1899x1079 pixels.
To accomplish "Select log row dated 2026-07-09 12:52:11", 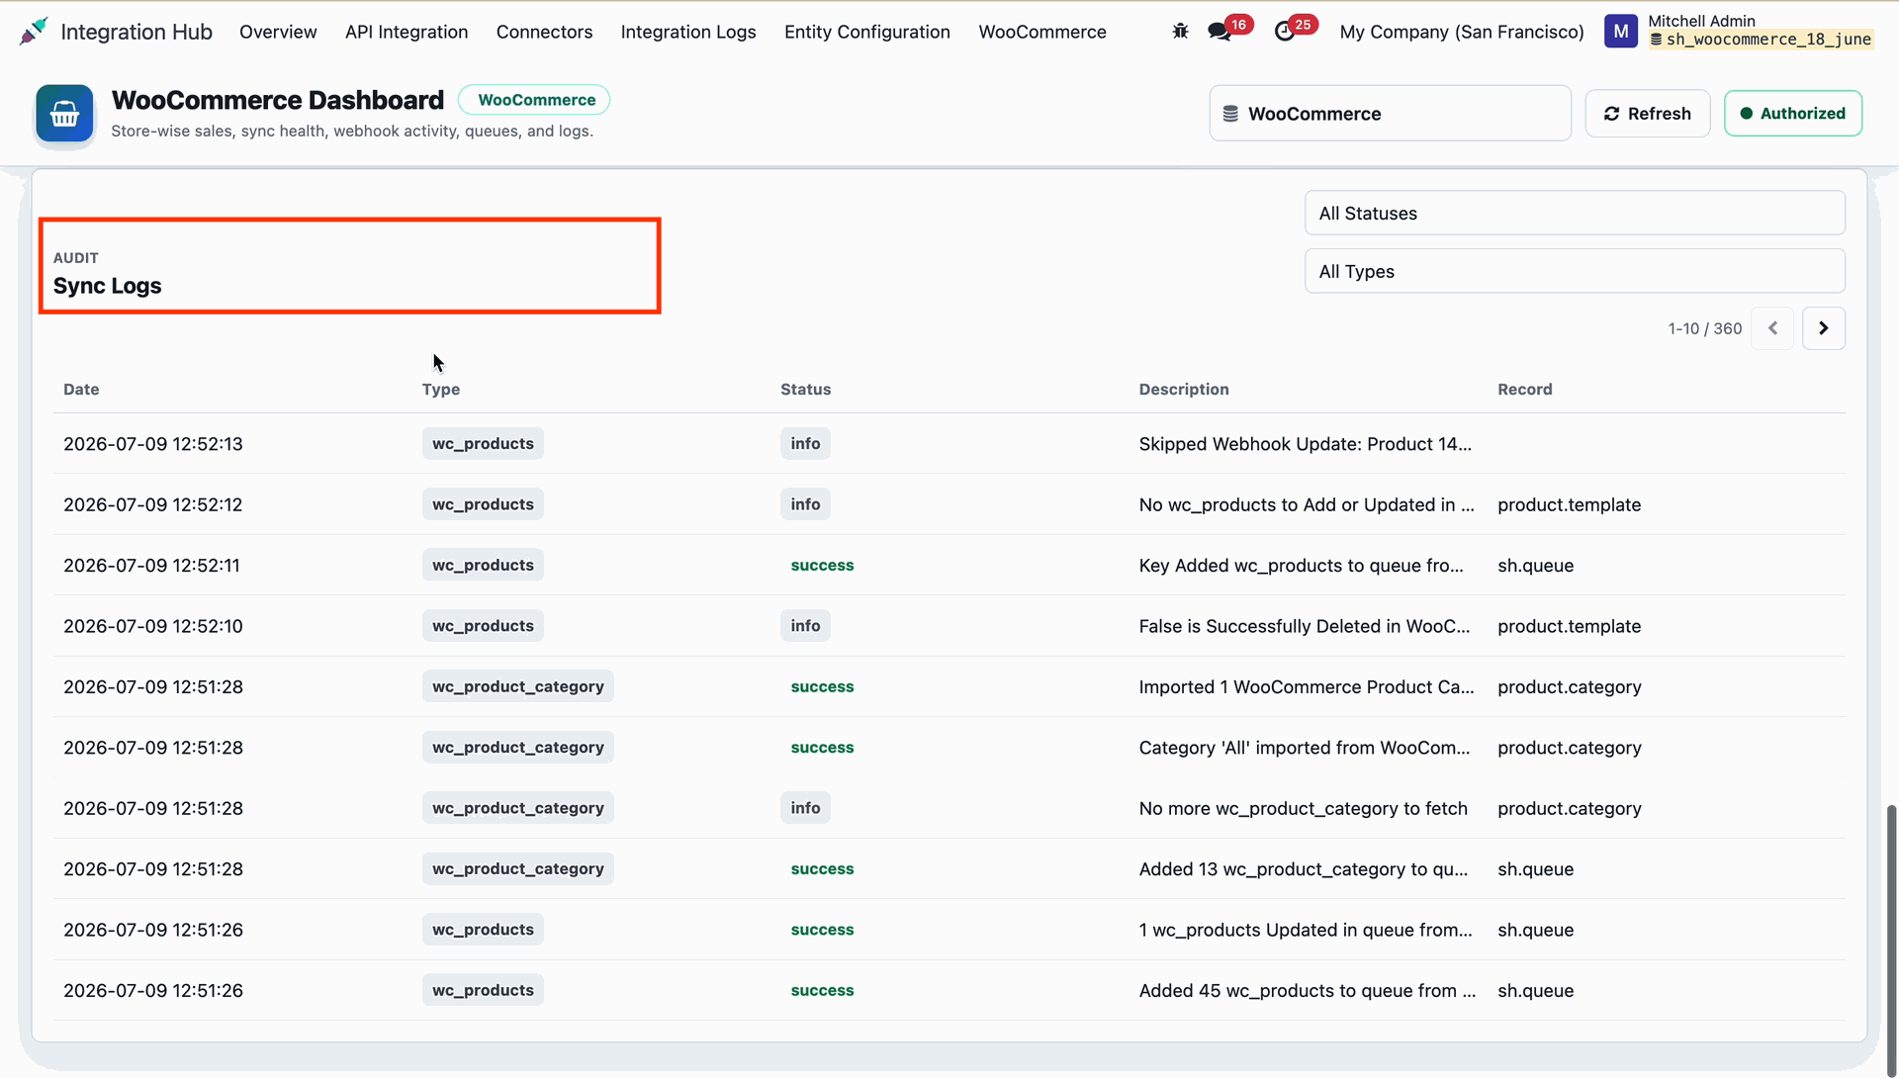I will [949, 566].
